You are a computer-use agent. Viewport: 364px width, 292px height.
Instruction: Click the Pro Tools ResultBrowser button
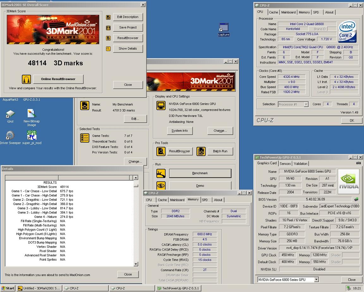point(179,151)
